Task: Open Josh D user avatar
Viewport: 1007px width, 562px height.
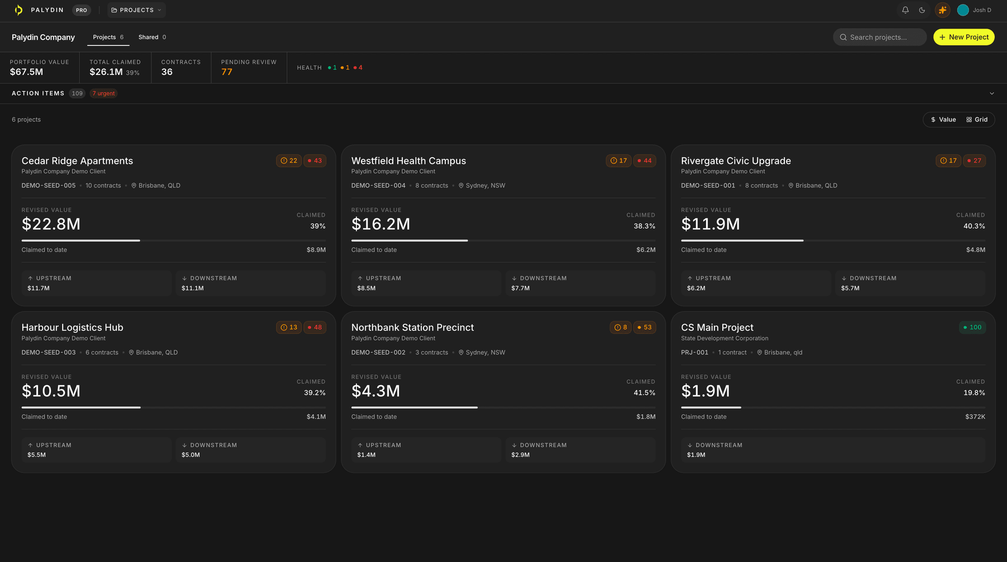Action: (x=963, y=10)
